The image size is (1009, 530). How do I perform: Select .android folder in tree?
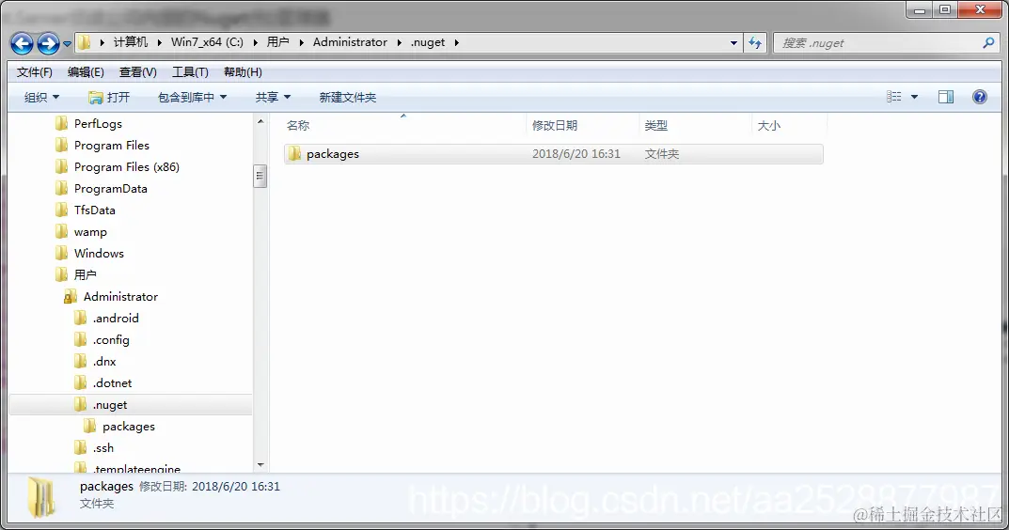pyautogui.click(x=116, y=319)
